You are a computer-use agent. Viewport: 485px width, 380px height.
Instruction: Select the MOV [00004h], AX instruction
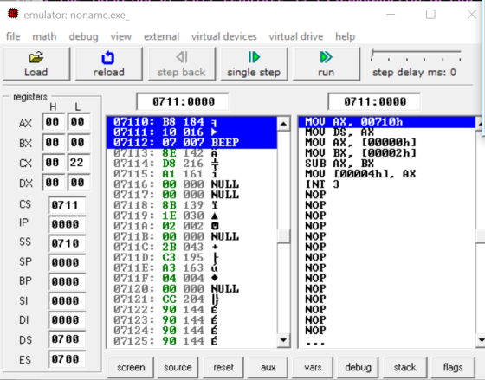click(x=386, y=174)
